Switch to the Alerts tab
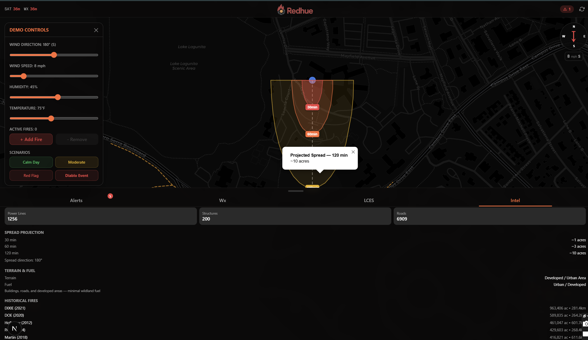This screenshot has height=340, width=588. 76,201
